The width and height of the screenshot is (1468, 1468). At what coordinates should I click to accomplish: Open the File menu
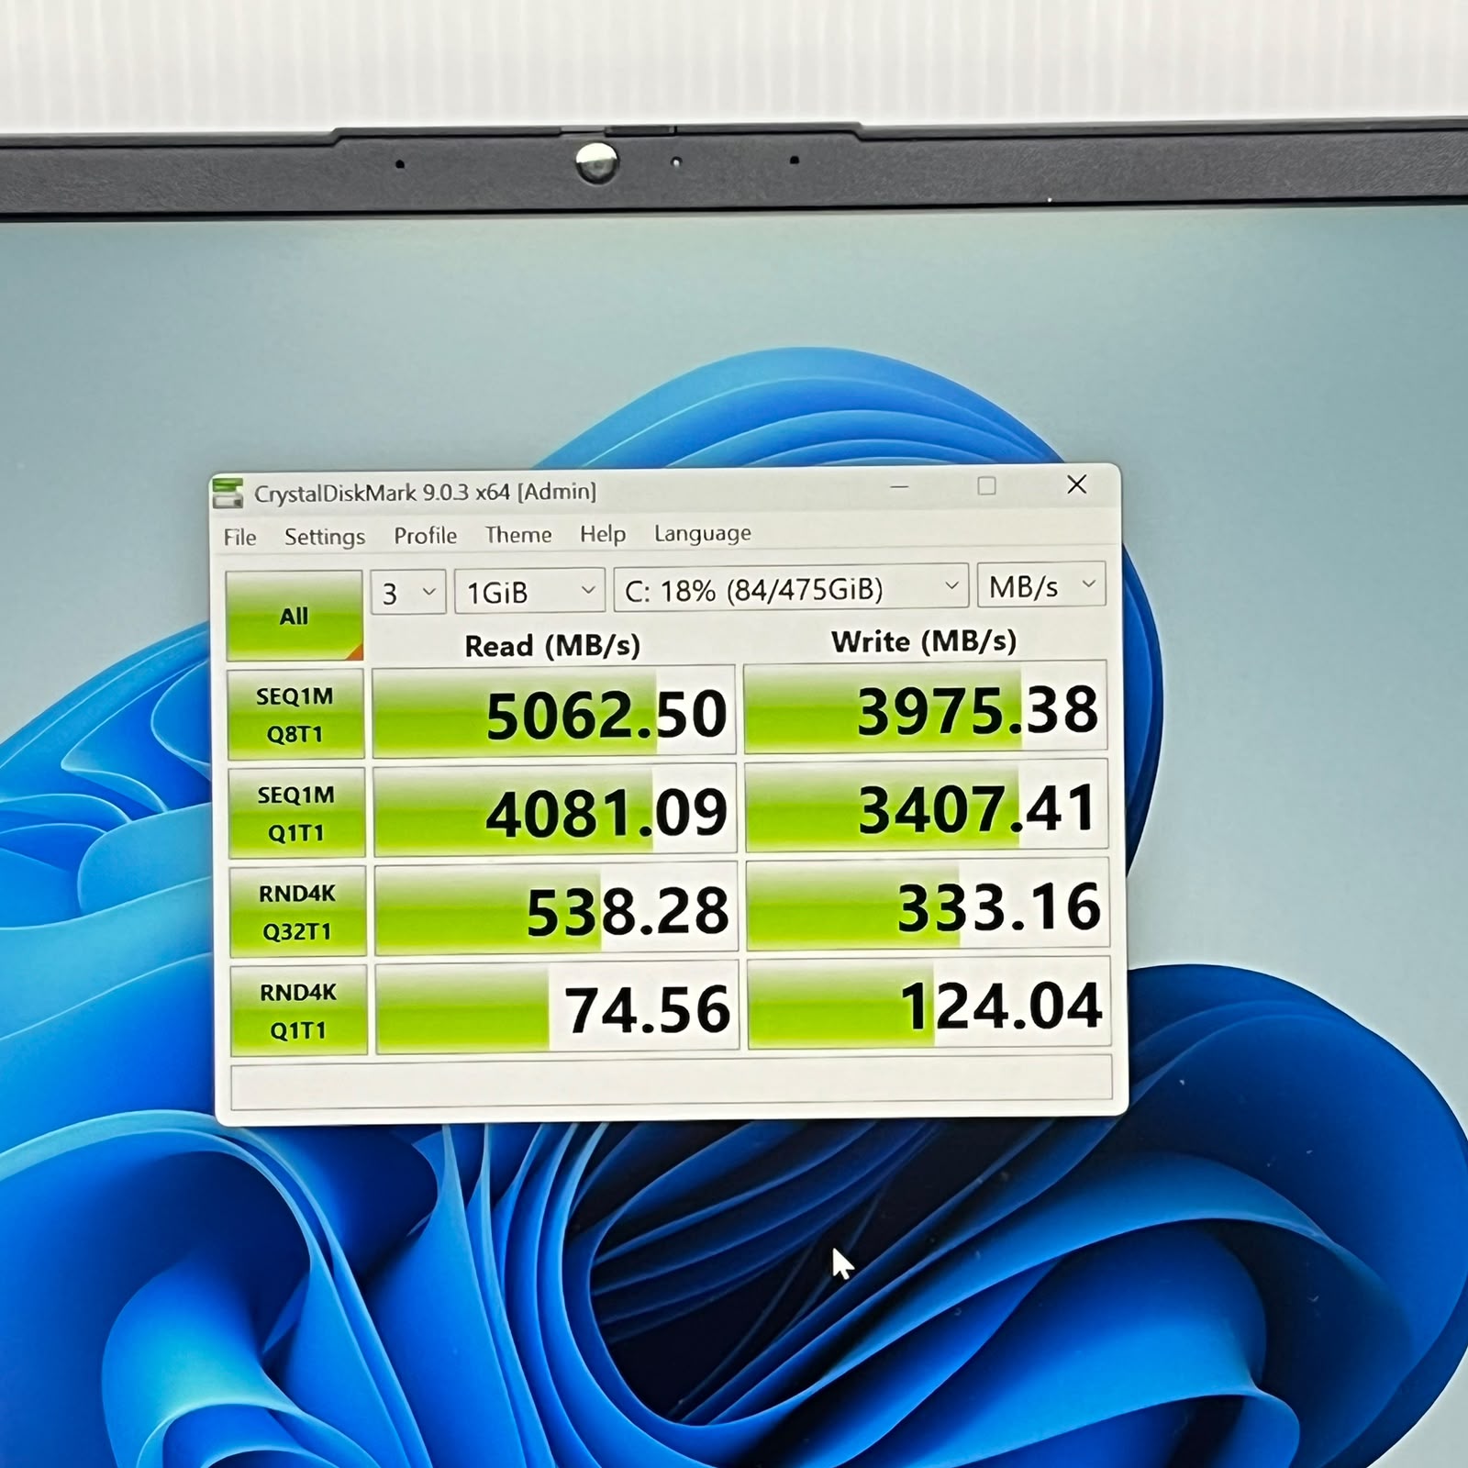coord(239,538)
